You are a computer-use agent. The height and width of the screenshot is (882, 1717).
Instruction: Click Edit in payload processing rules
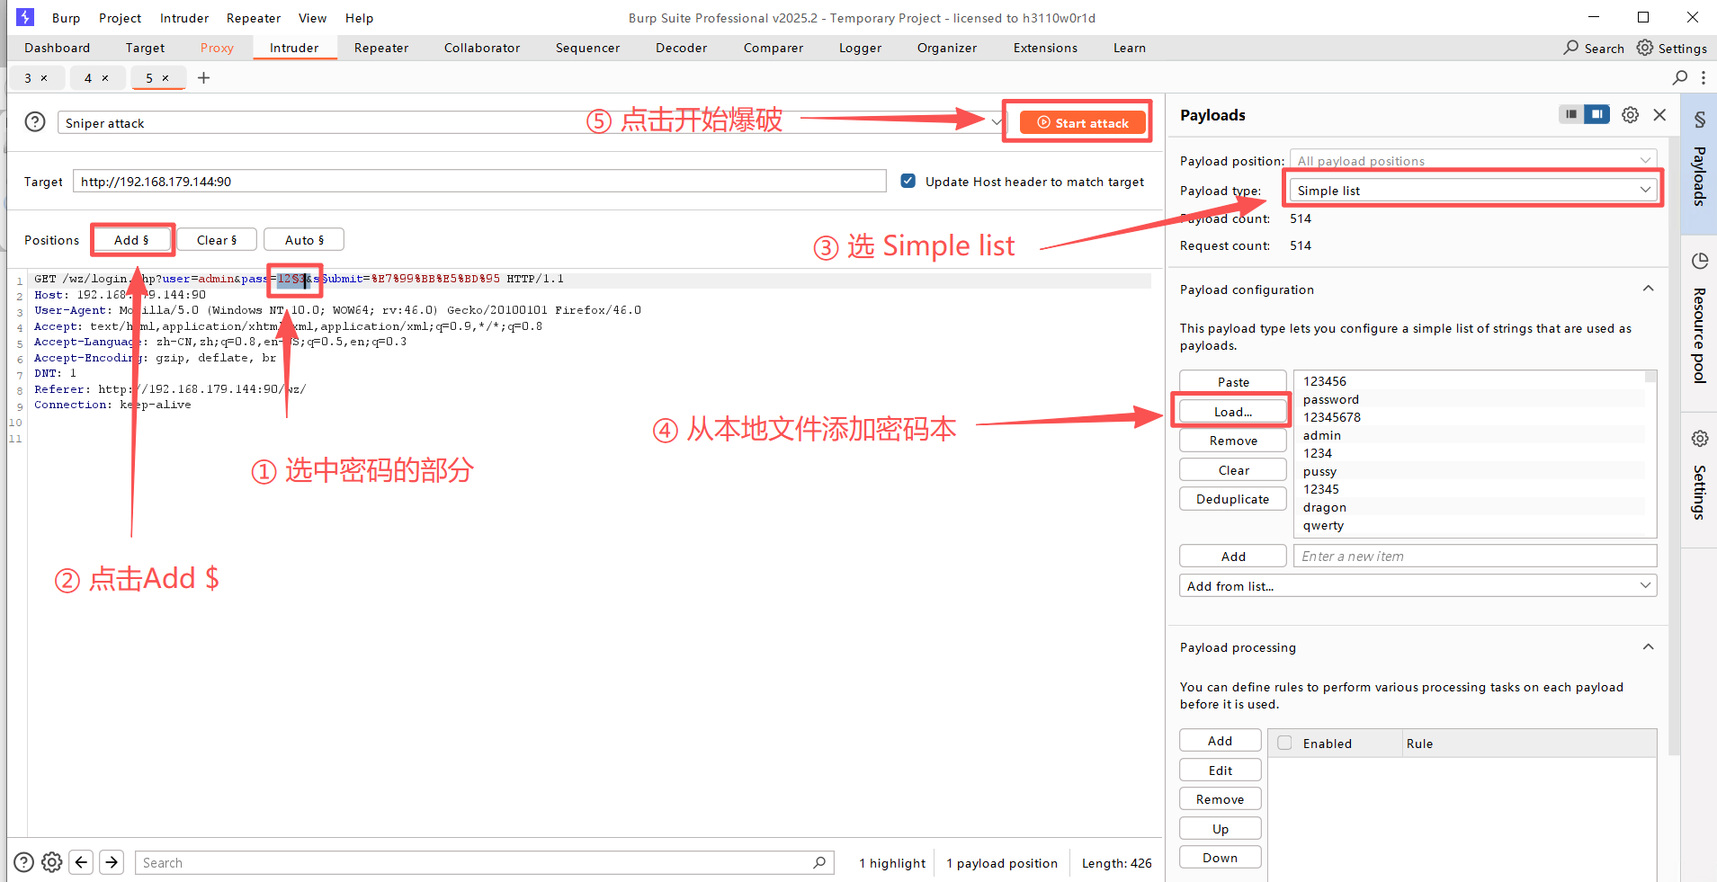click(1221, 770)
